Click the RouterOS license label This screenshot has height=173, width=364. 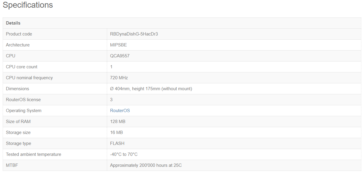pyautogui.click(x=23, y=100)
